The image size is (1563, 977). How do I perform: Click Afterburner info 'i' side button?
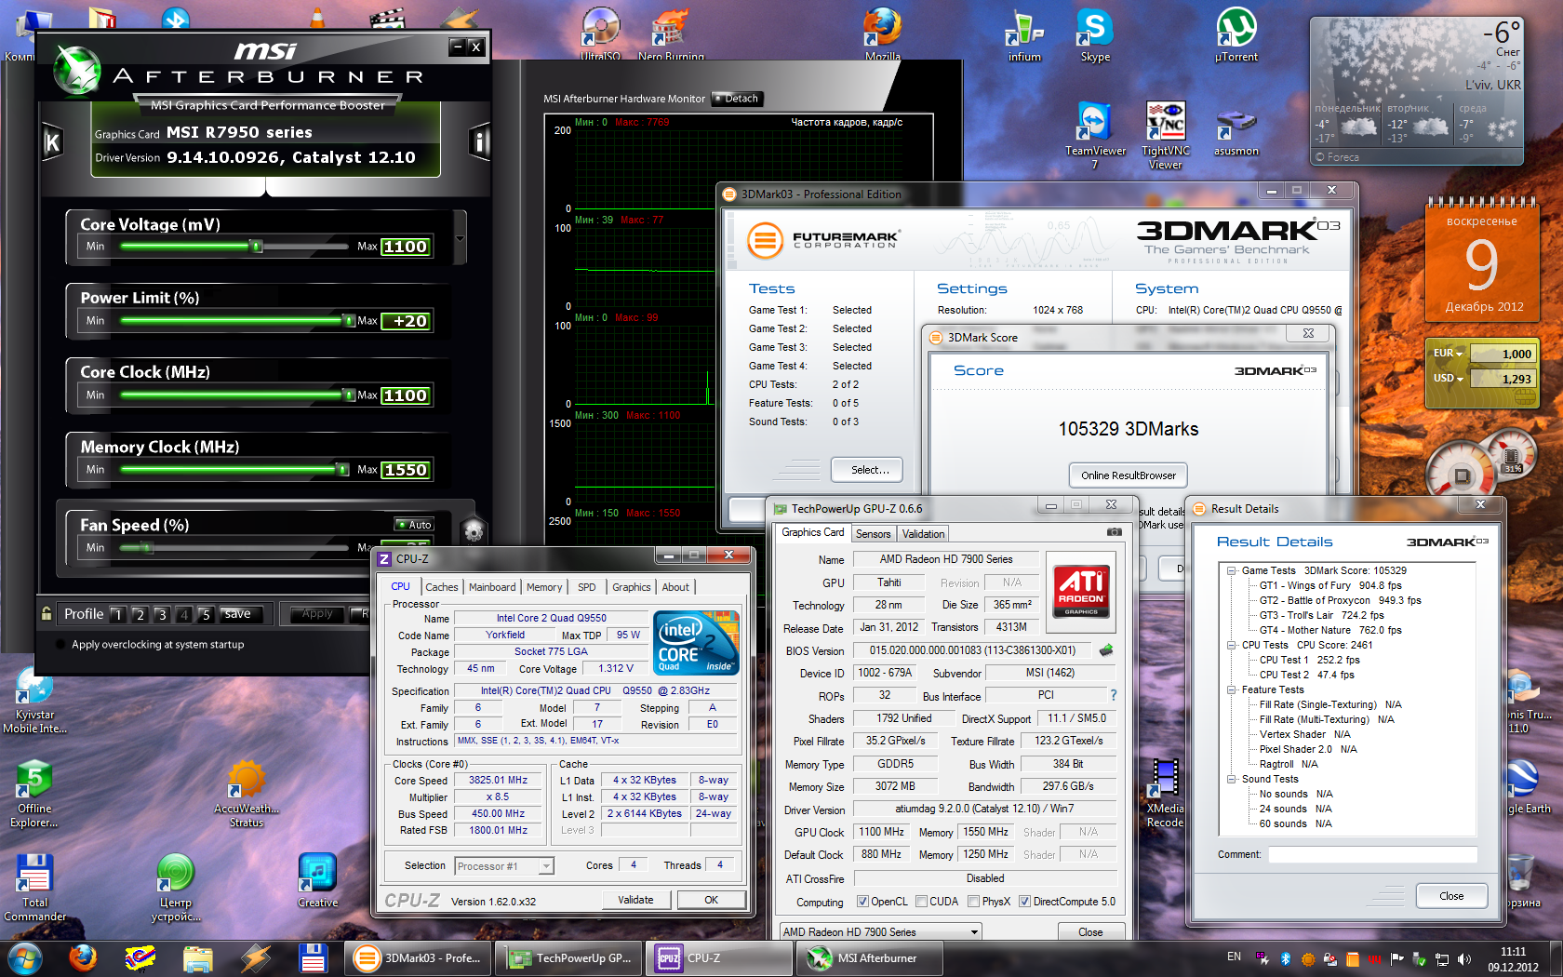coord(480,141)
